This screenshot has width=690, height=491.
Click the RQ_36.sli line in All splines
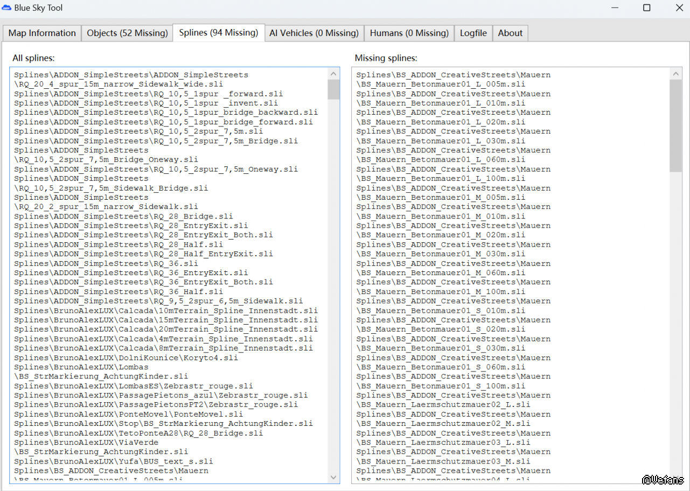106,263
